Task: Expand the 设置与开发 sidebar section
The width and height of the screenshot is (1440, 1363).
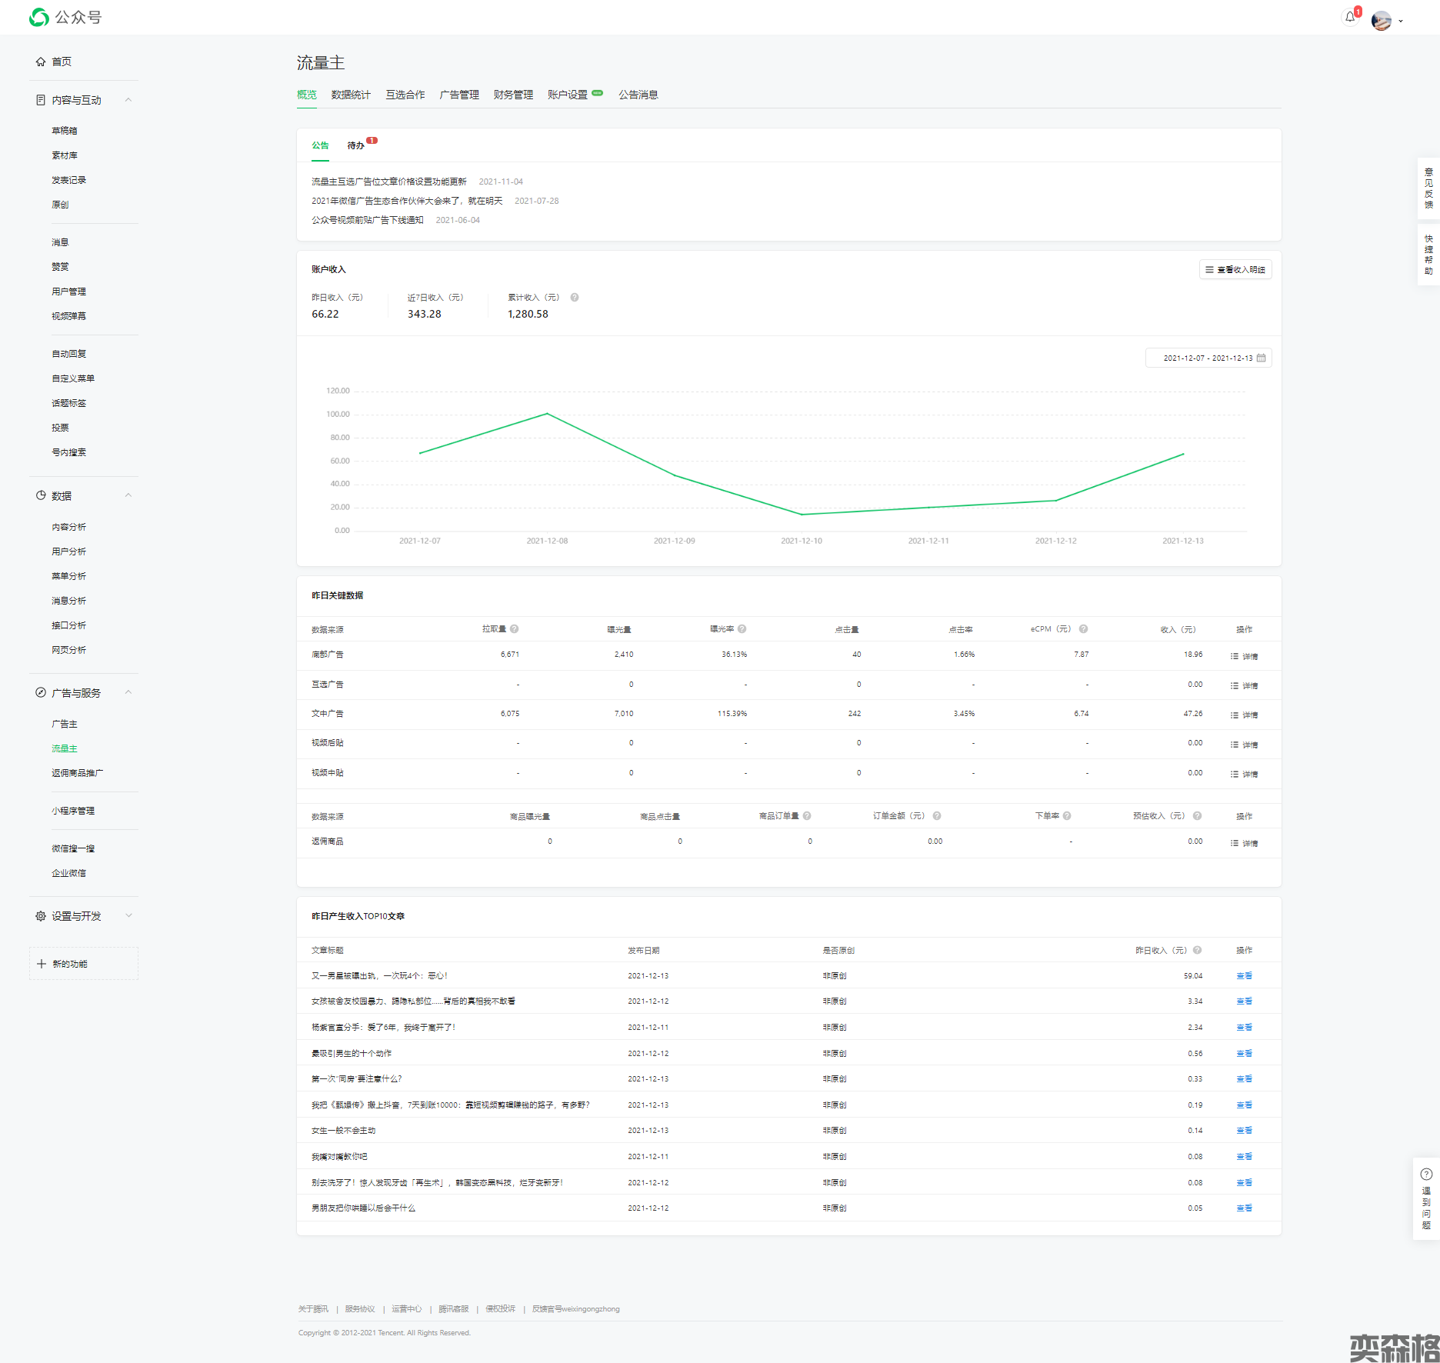Action: coord(128,915)
